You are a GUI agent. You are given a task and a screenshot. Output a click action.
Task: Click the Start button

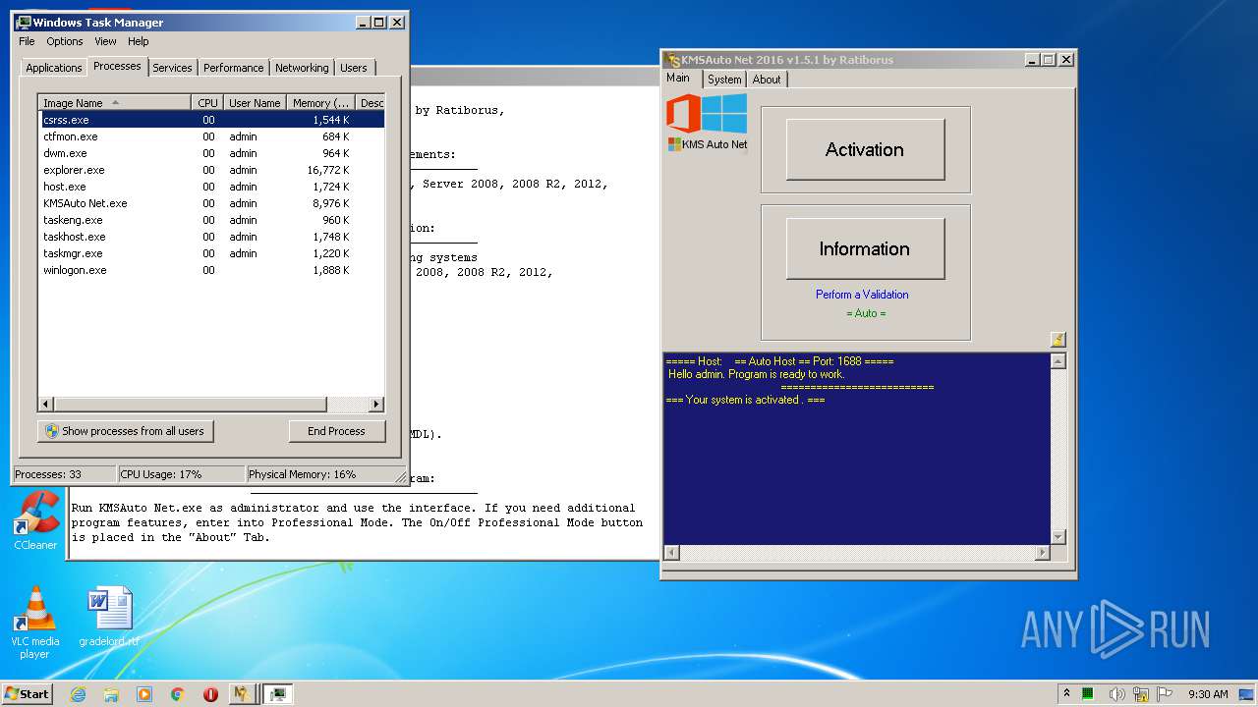(x=28, y=694)
